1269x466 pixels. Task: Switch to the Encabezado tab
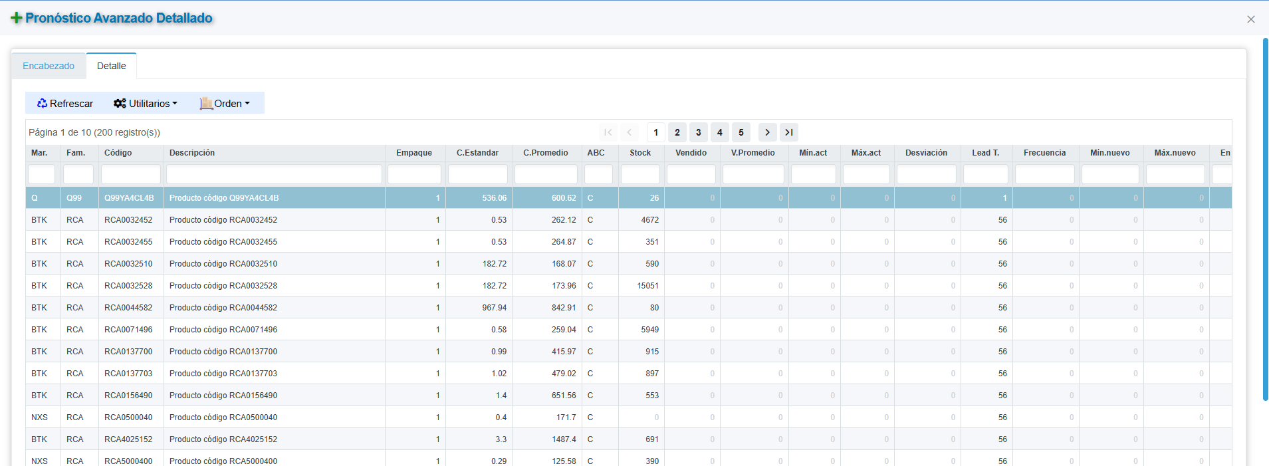tap(49, 66)
